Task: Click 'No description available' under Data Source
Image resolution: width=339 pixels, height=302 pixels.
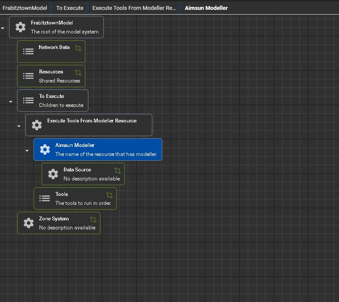Action: pyautogui.click(x=92, y=178)
